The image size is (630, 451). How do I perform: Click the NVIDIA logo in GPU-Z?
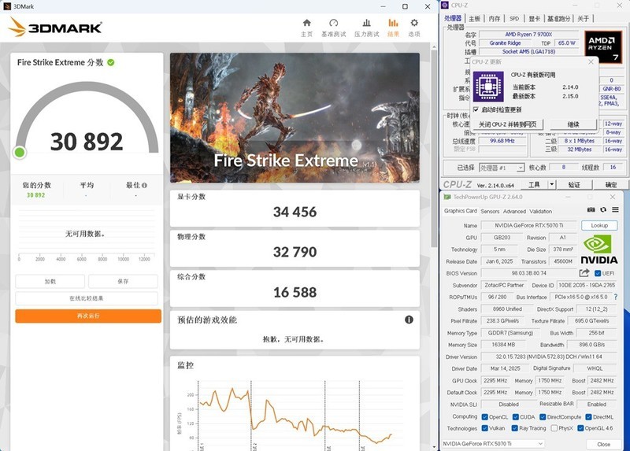(599, 250)
